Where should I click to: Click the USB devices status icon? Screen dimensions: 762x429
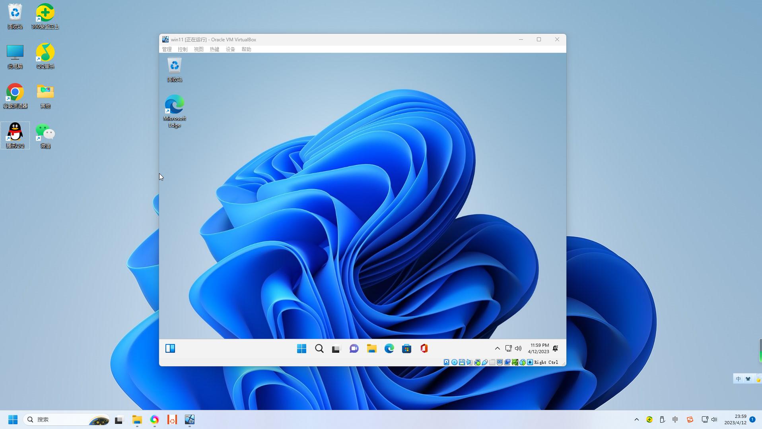point(485,362)
